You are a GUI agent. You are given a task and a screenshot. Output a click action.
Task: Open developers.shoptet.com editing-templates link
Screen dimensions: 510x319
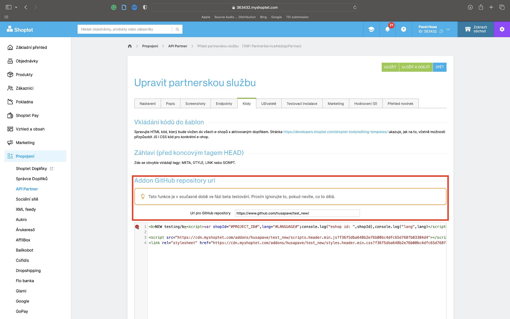(335, 132)
